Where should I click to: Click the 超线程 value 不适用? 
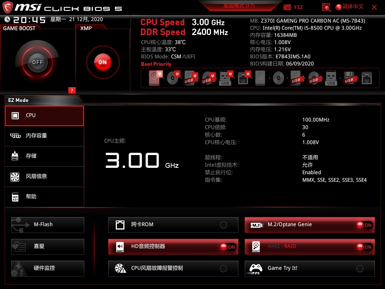coord(310,157)
